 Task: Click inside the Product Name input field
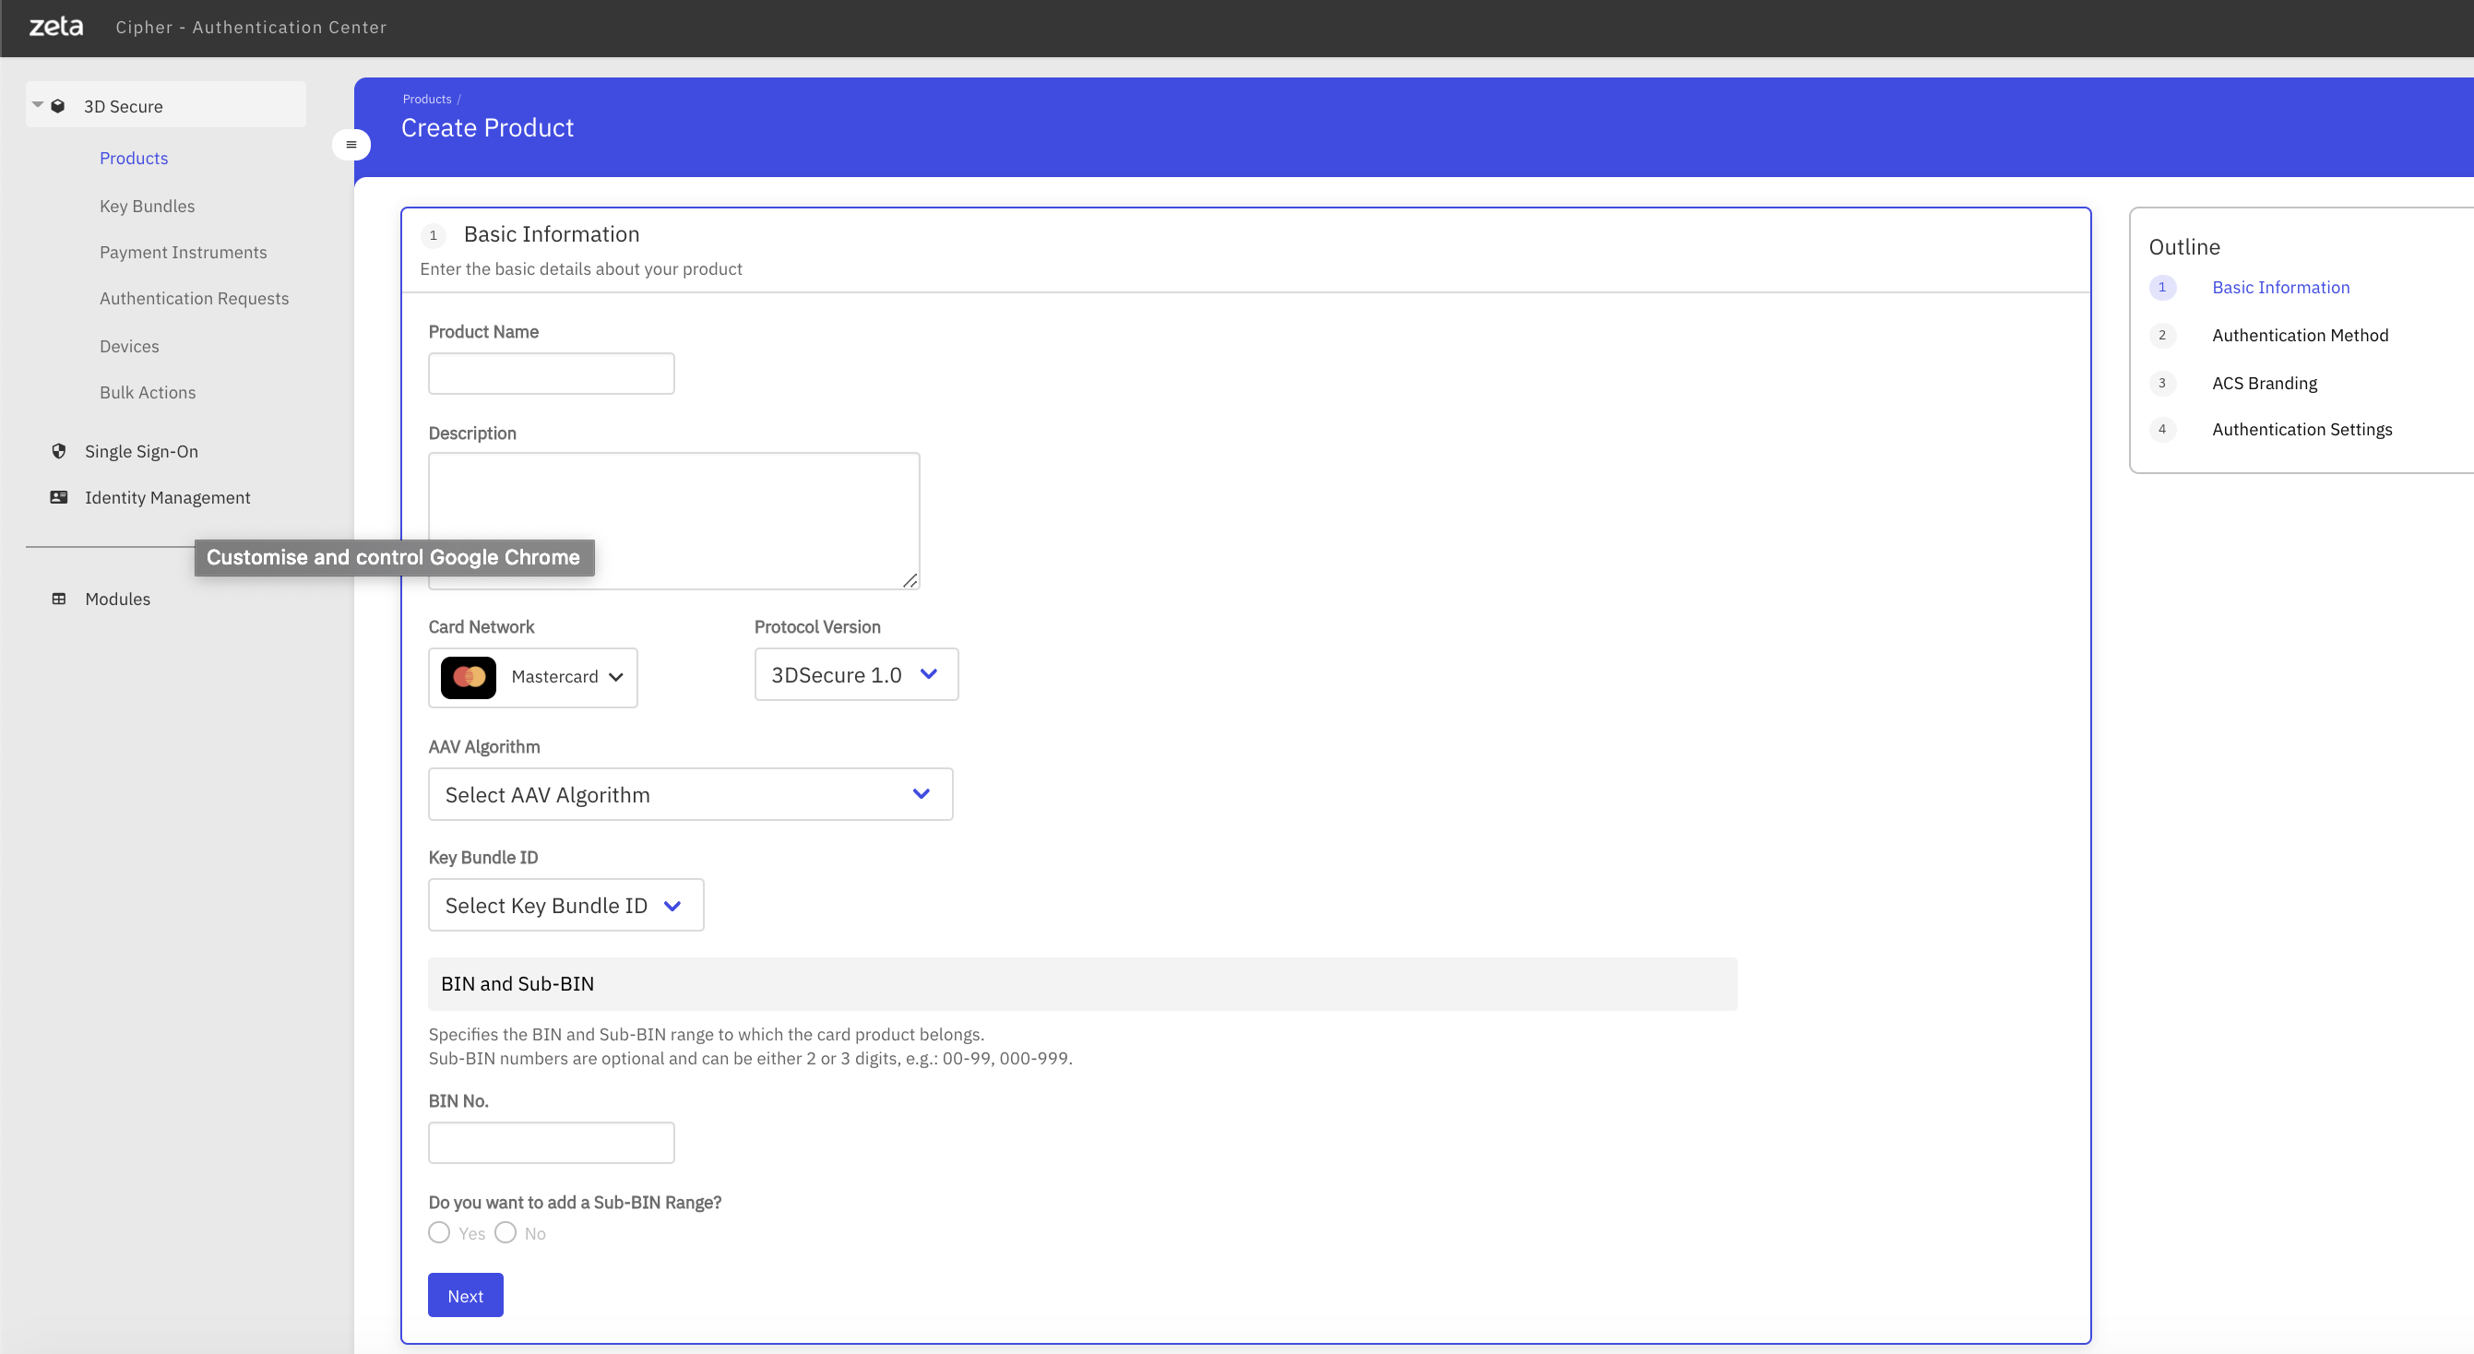pos(551,374)
